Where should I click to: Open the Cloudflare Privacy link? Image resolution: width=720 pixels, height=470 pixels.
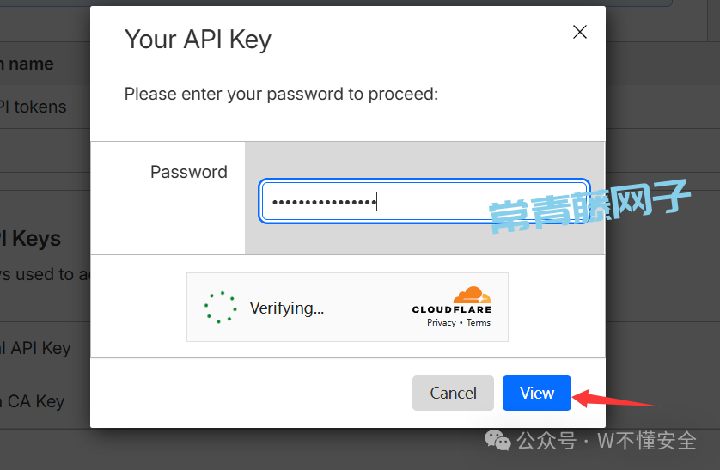442,323
